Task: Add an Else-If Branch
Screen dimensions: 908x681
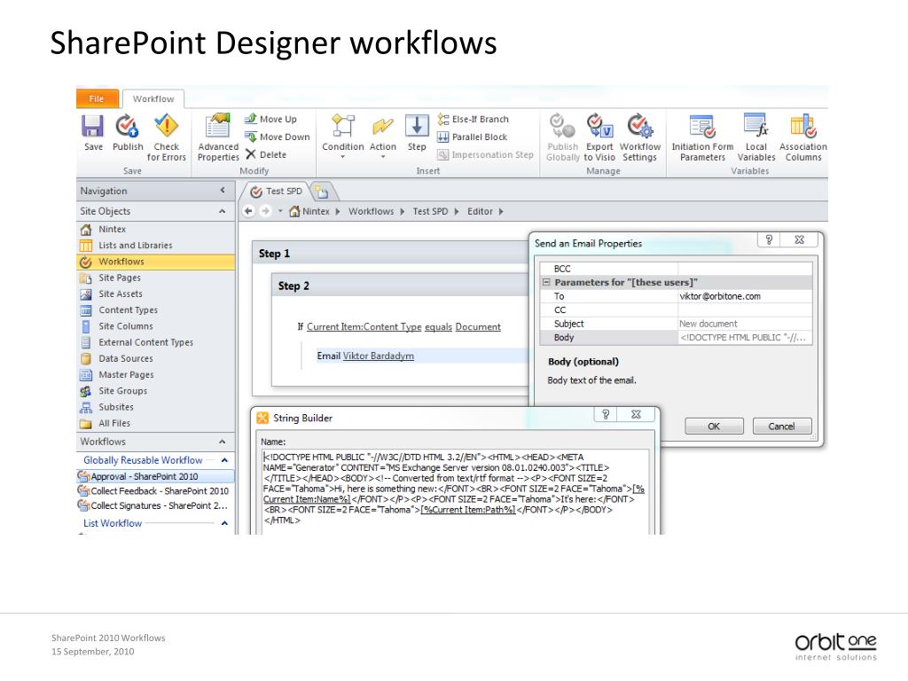Action: click(x=474, y=119)
